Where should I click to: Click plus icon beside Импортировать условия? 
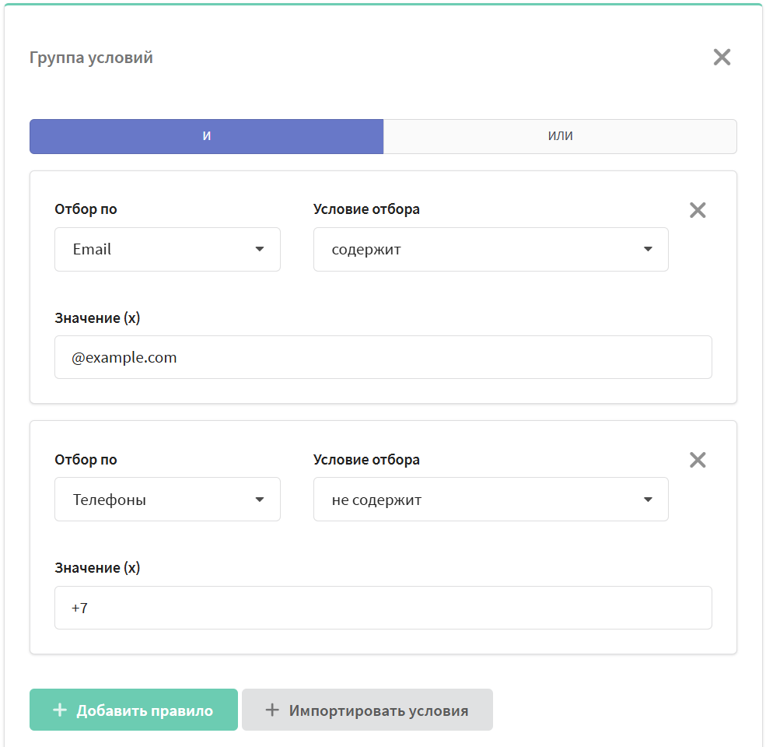coord(272,710)
